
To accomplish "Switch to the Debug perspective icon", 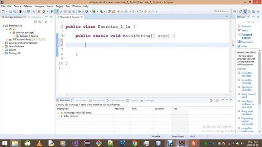I will 249,11.
